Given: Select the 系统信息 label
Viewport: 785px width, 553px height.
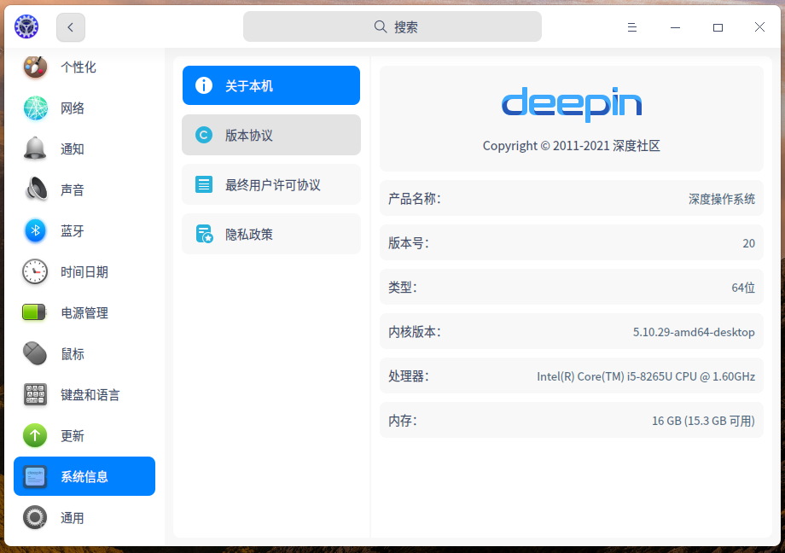Looking at the screenshot, I should pos(84,476).
